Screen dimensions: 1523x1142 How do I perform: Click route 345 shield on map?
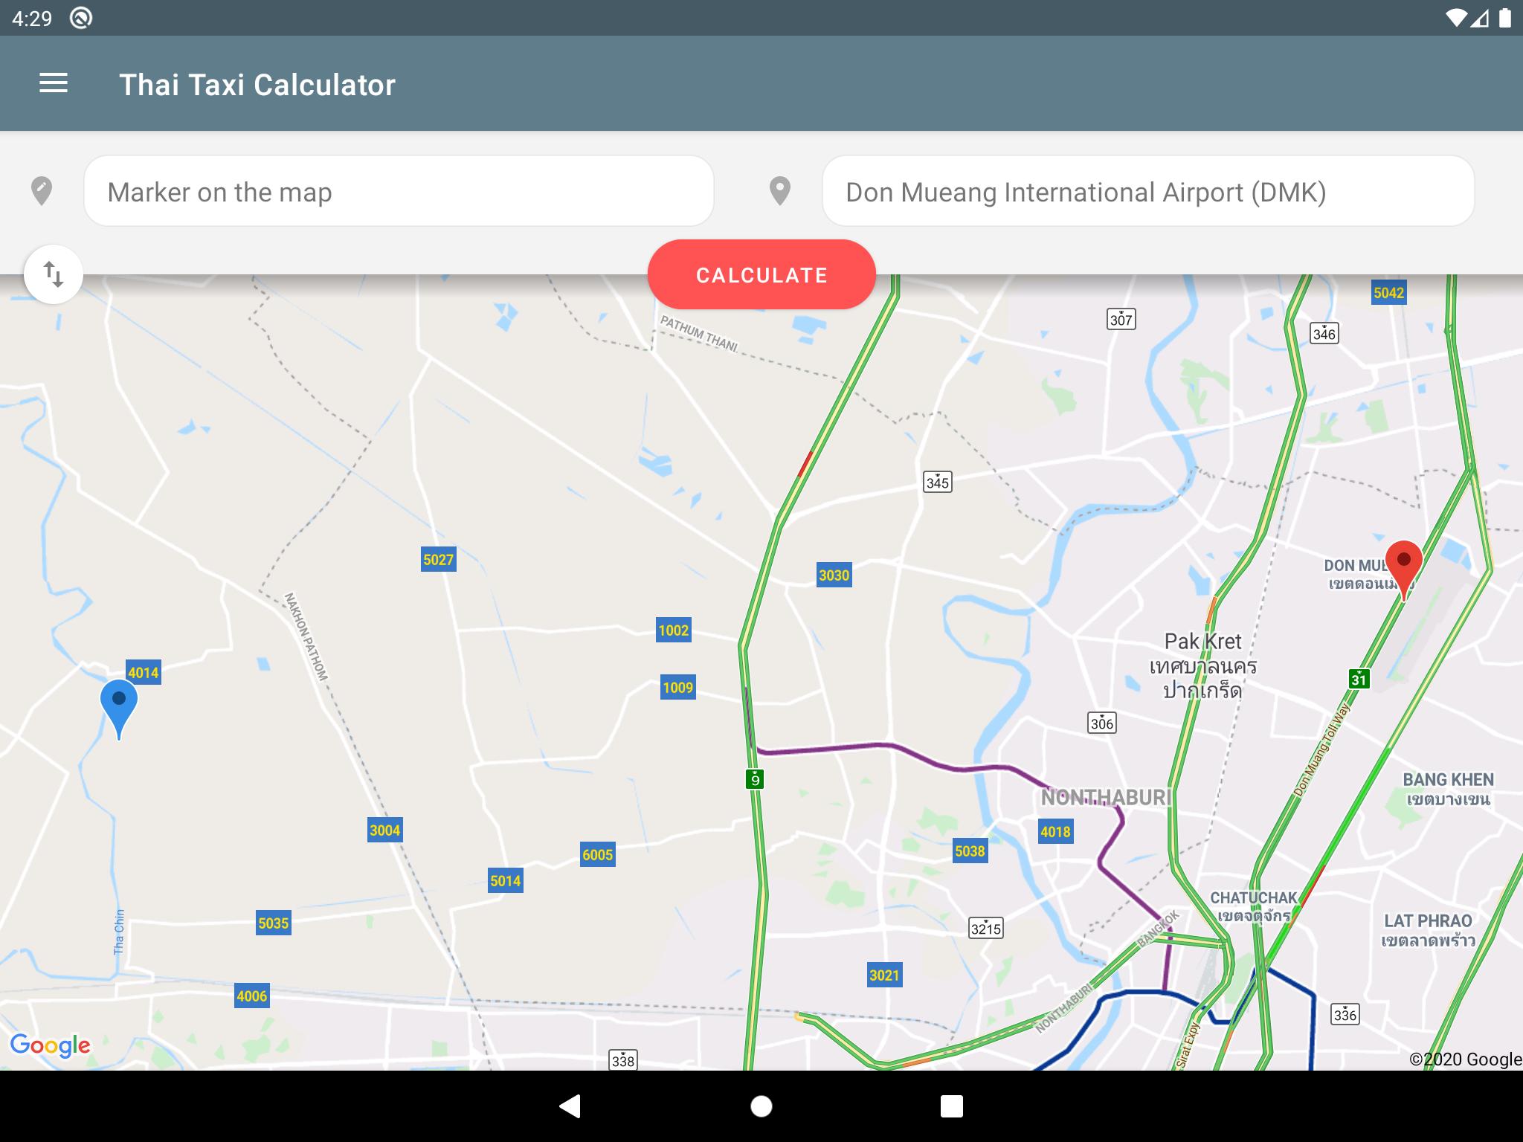(938, 482)
